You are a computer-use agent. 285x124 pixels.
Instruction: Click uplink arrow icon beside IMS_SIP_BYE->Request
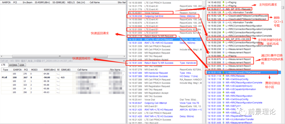click(224, 9)
